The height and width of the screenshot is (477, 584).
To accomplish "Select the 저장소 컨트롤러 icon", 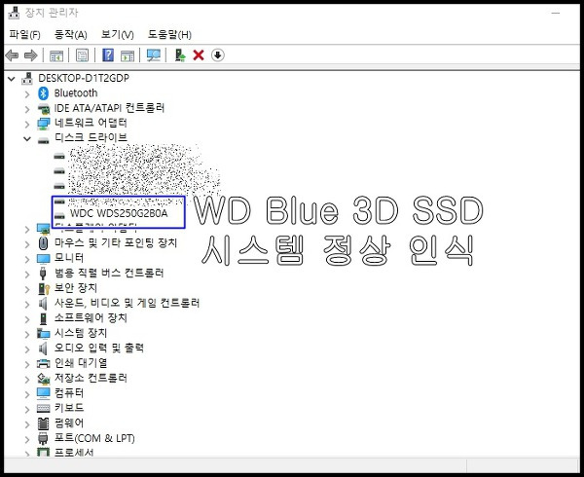I will pyautogui.click(x=43, y=379).
